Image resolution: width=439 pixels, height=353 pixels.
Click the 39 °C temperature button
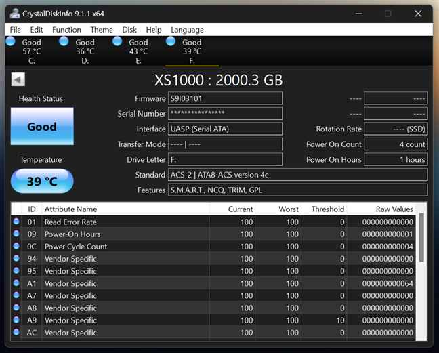[42, 181]
